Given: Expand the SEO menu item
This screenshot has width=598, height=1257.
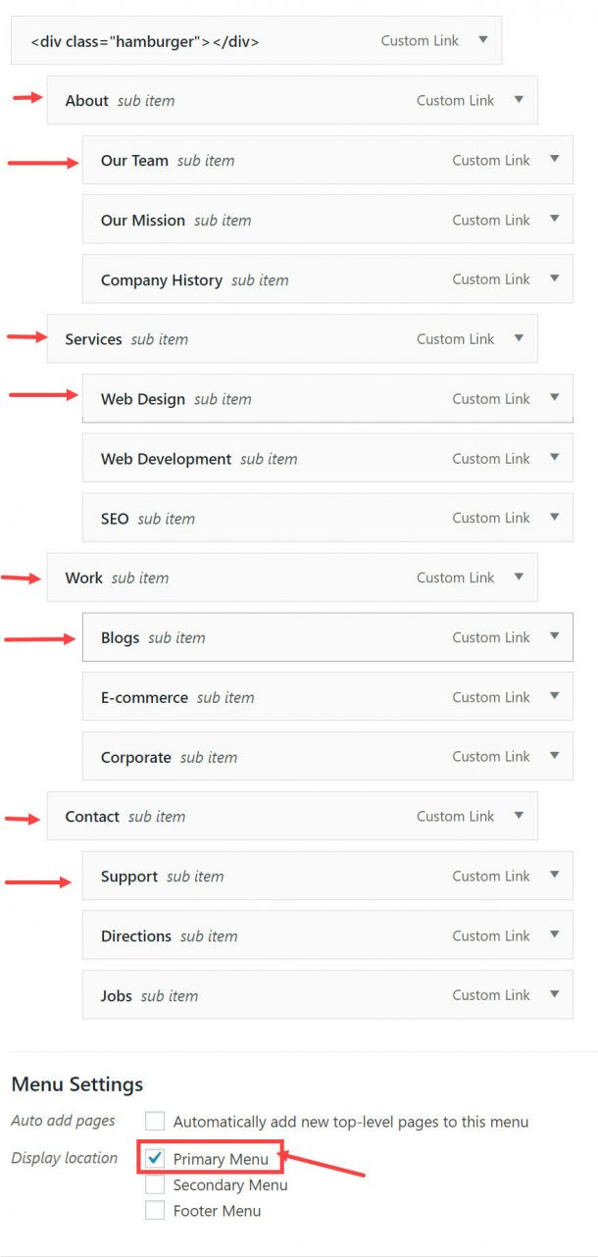Looking at the screenshot, I should [x=555, y=518].
